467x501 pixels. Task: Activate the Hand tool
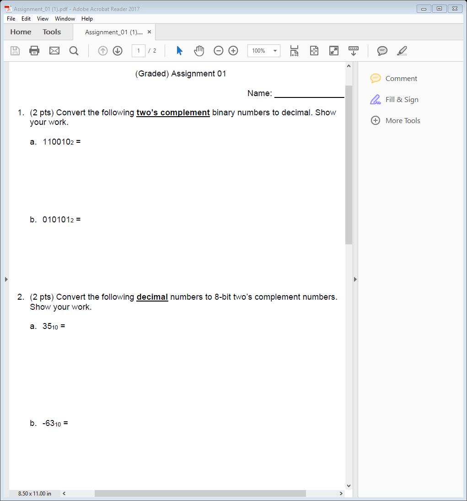(199, 51)
